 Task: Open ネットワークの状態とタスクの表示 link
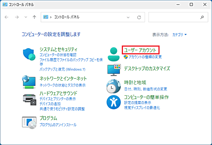click(x=62, y=85)
